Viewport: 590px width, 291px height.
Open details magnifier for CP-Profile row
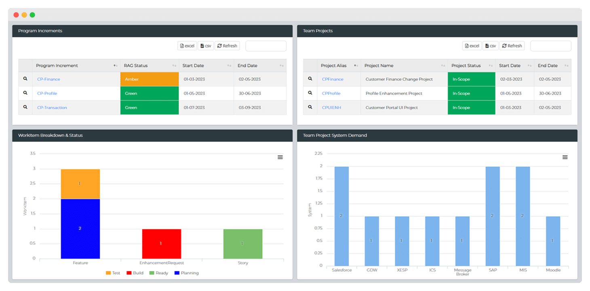(25, 93)
